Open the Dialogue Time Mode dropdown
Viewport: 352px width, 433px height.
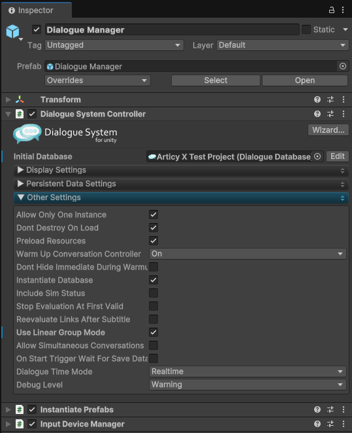(x=248, y=372)
